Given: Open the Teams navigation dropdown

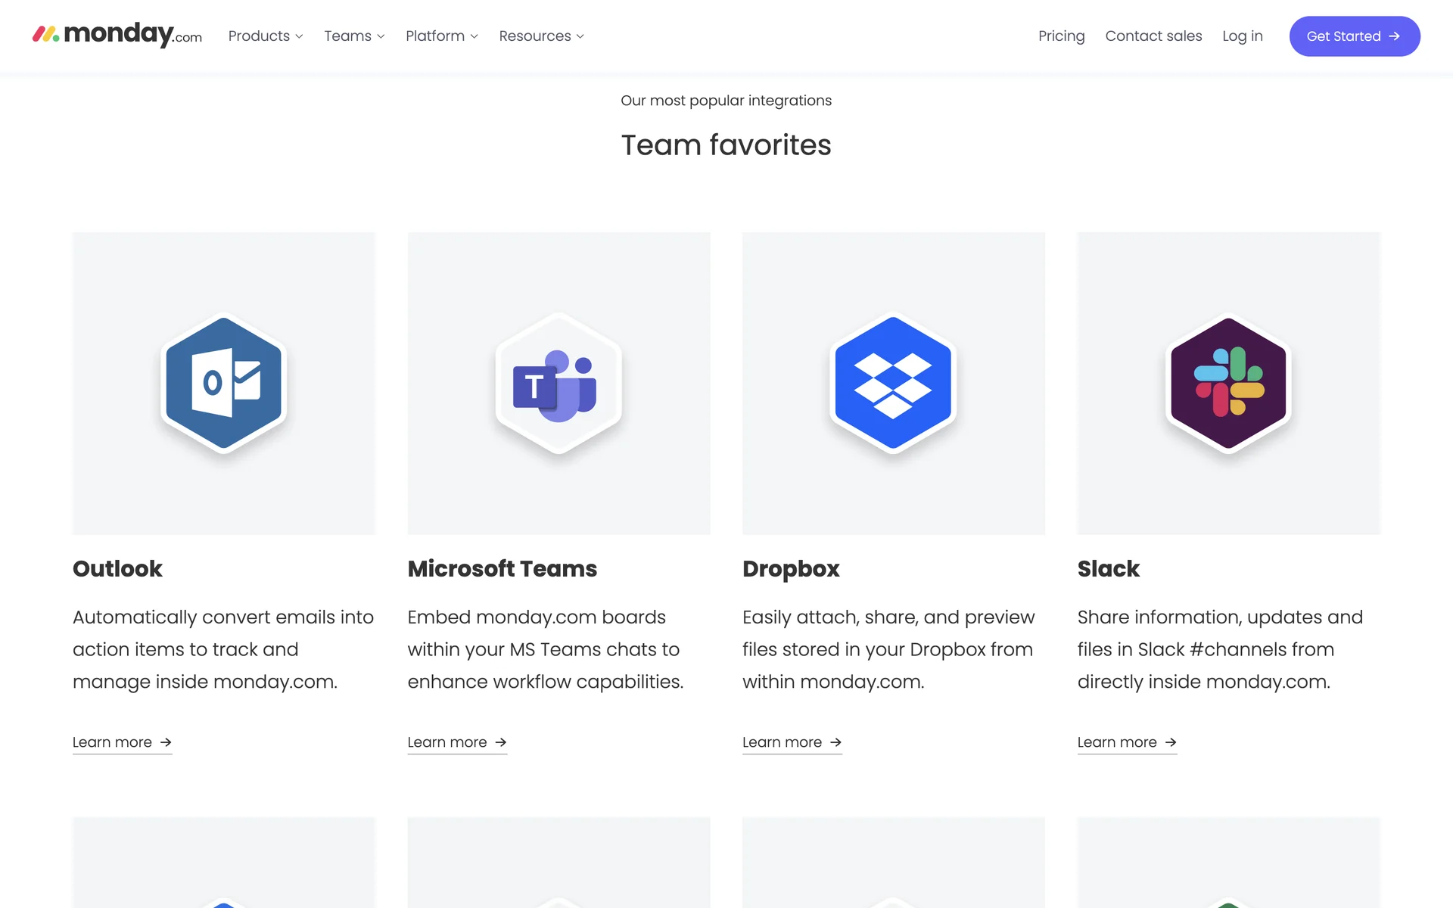Looking at the screenshot, I should pos(354,36).
